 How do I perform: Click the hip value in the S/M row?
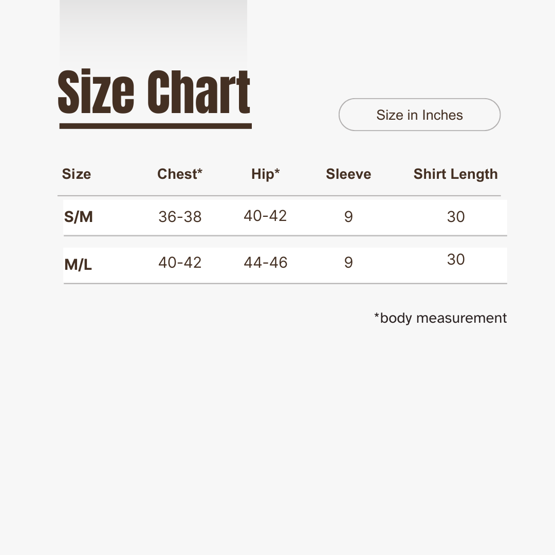(265, 216)
